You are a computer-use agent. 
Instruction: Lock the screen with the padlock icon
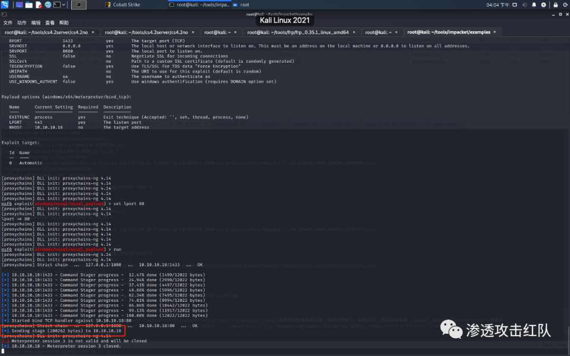[555, 5]
